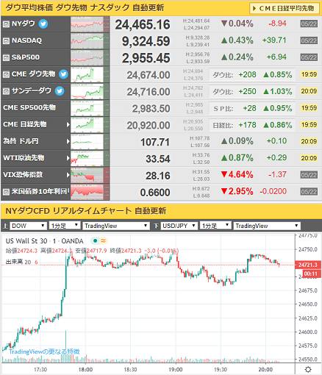This screenshot has height=375, width=322.
Task: Click the NASDAQ mini chart thumbnail
Action: (90, 40)
